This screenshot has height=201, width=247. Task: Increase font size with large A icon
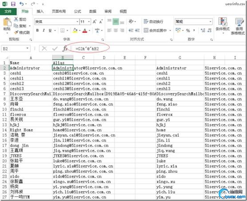tap(94, 22)
